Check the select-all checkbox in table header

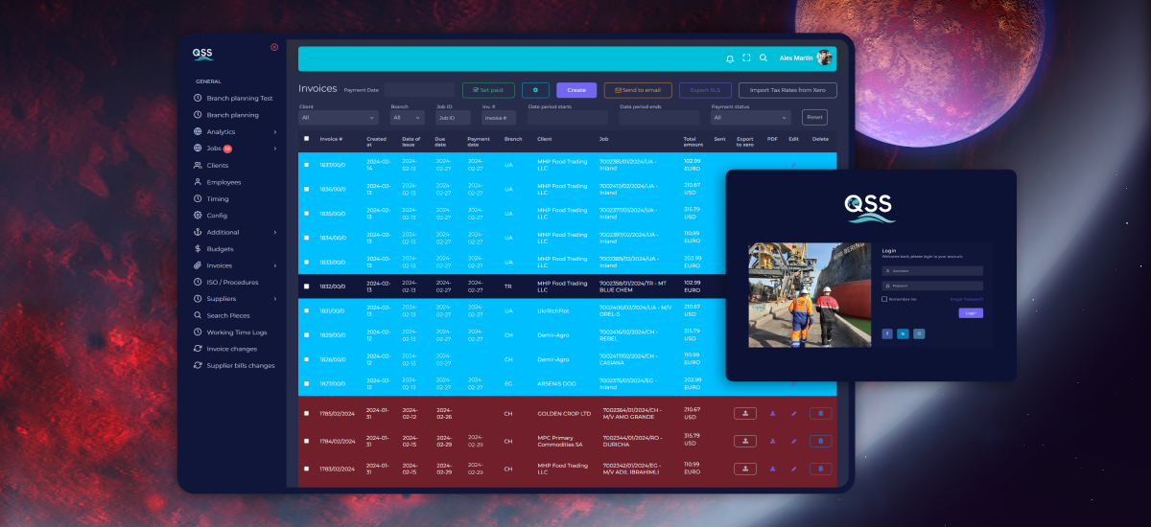click(306, 139)
